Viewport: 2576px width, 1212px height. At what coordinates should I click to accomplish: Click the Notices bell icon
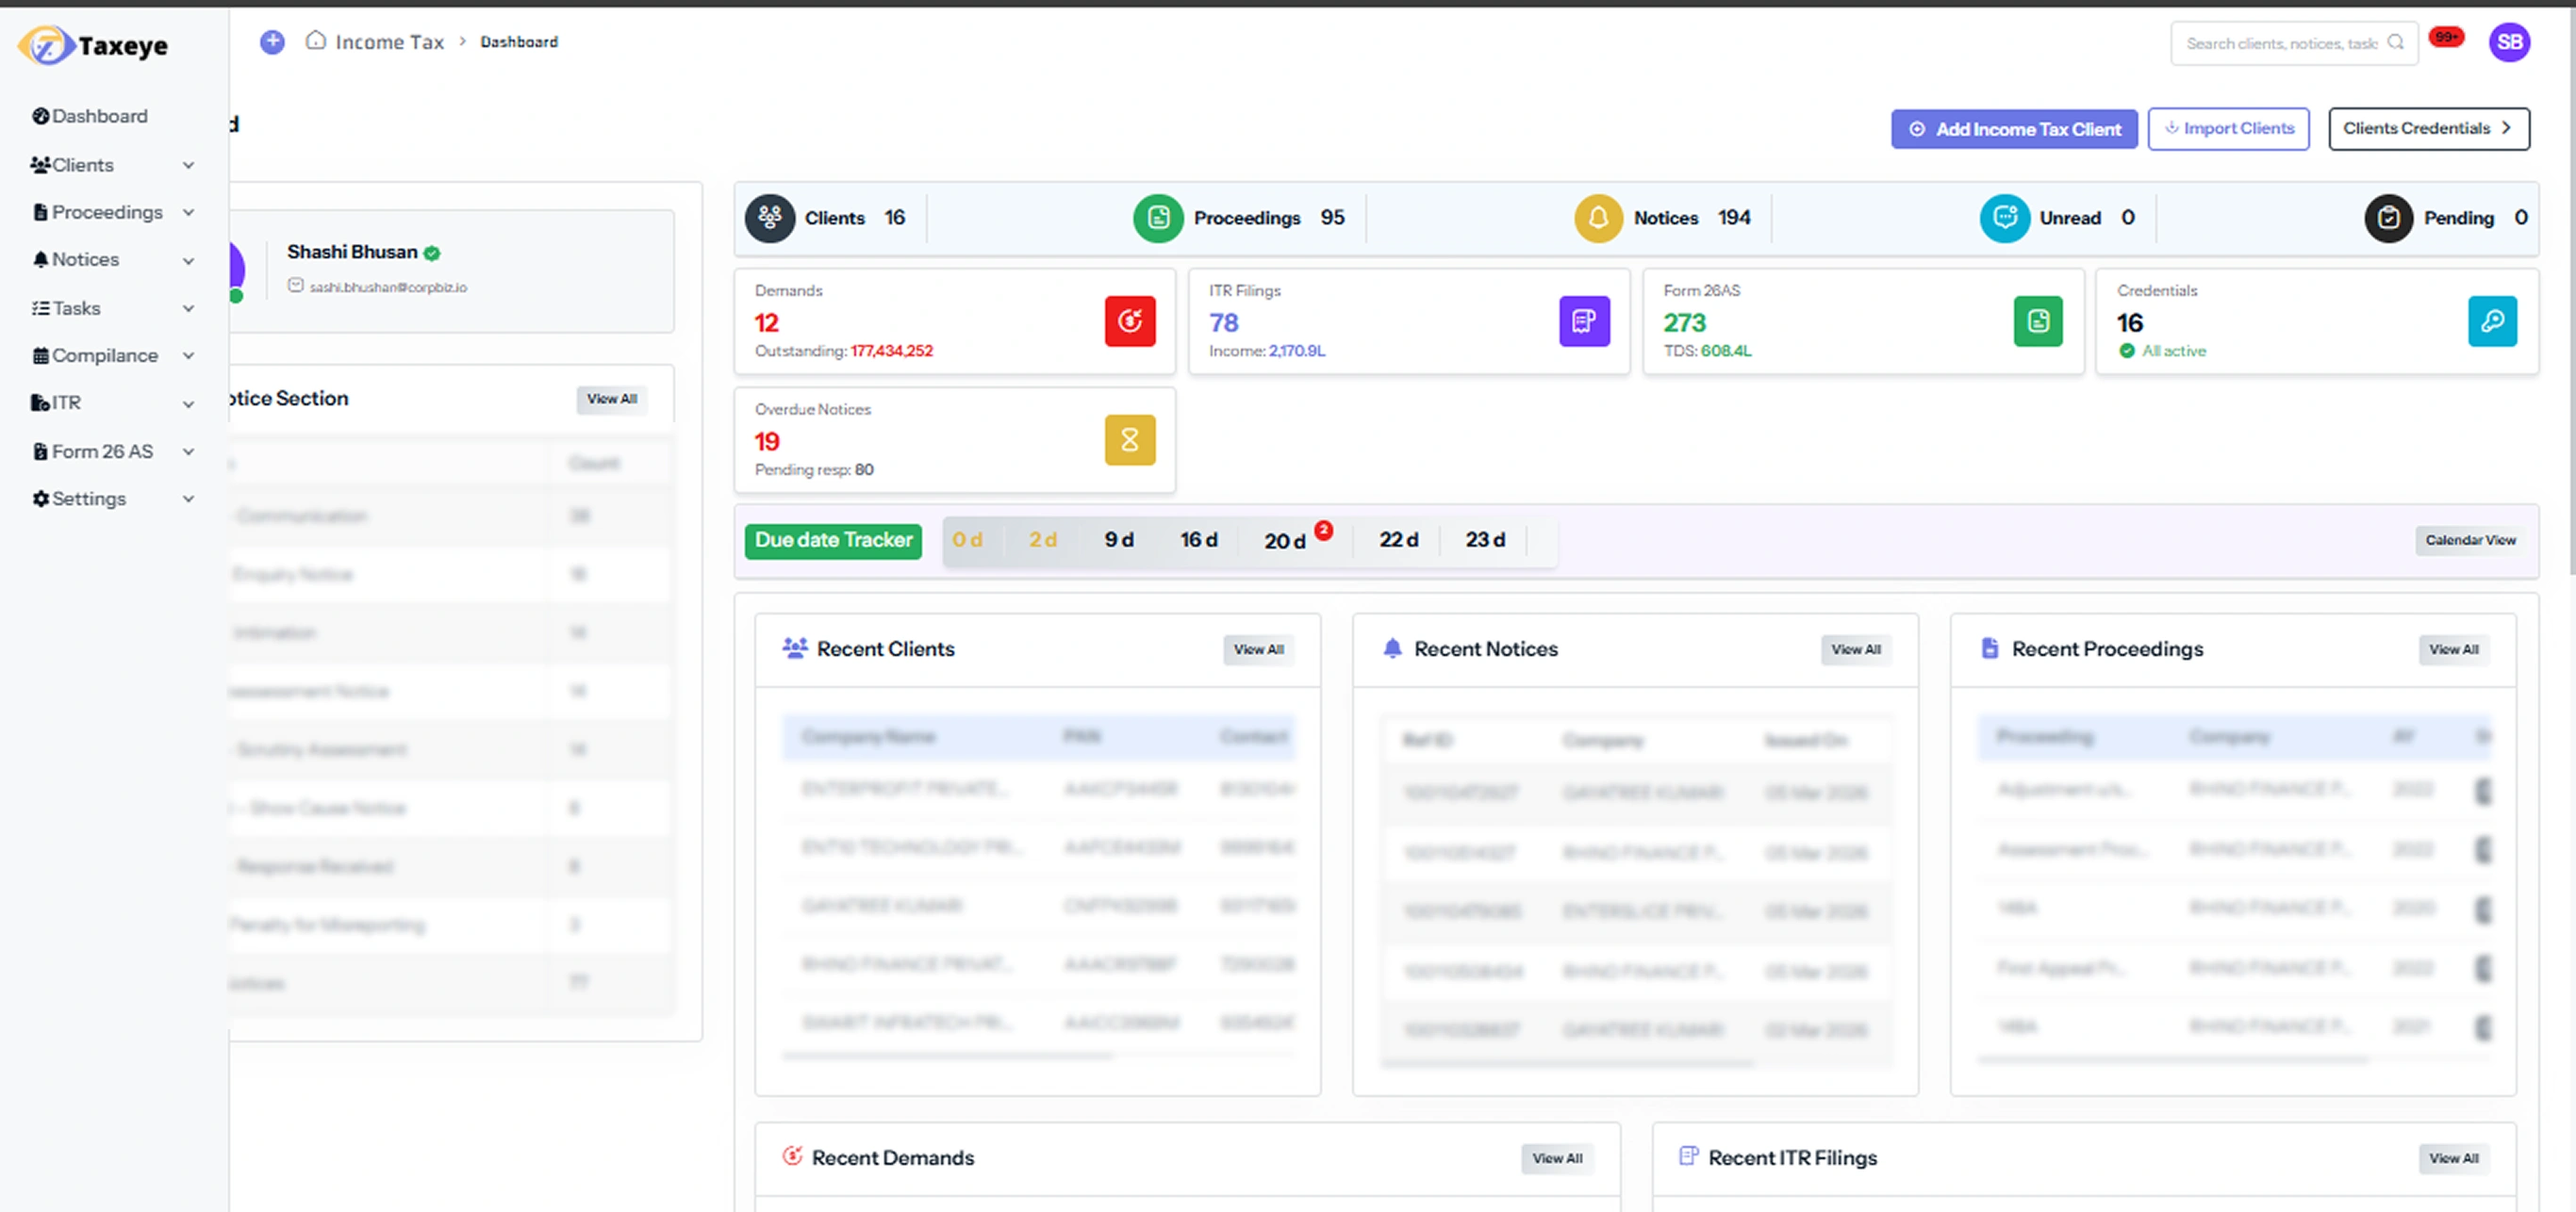tap(1597, 218)
